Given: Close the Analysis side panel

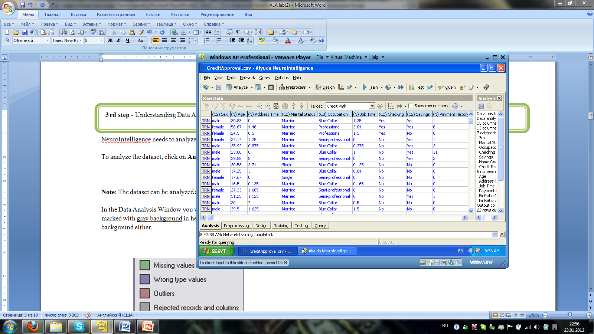Looking at the screenshot, I should (x=499, y=98).
